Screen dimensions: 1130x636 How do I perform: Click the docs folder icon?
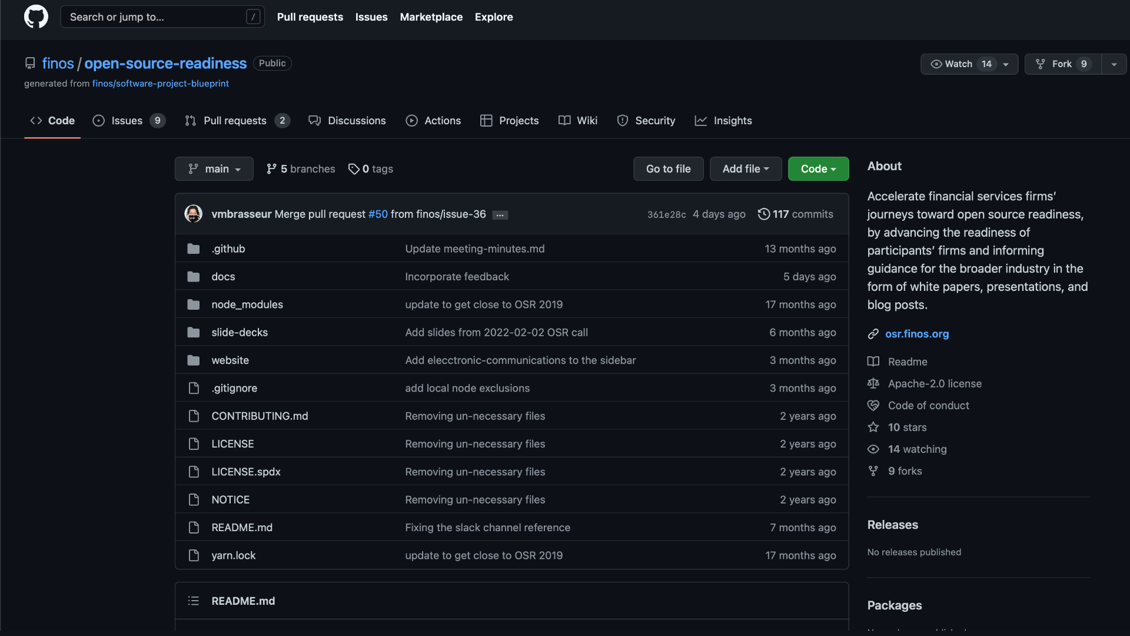tap(193, 276)
